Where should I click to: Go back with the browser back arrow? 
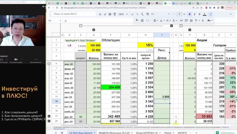tap(49, 7)
